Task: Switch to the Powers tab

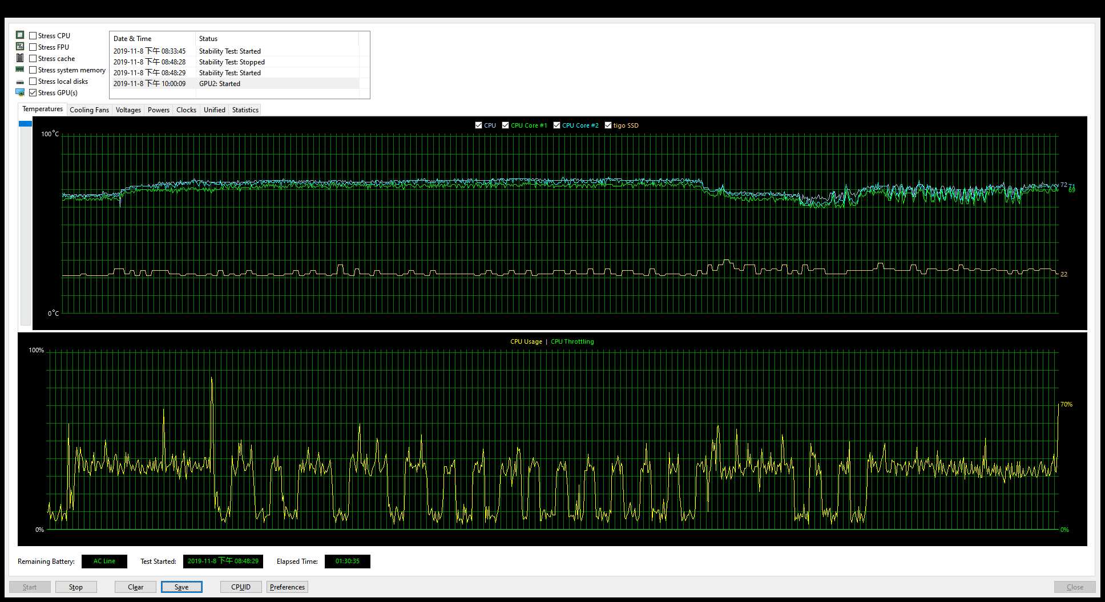Action: pyautogui.click(x=159, y=110)
